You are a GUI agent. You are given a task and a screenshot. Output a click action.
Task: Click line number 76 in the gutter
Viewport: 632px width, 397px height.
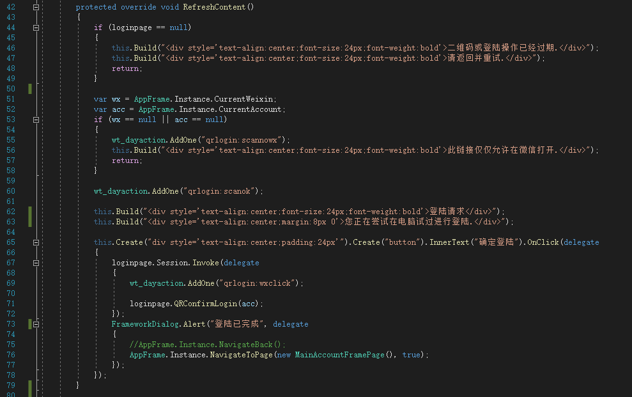pyautogui.click(x=11, y=355)
